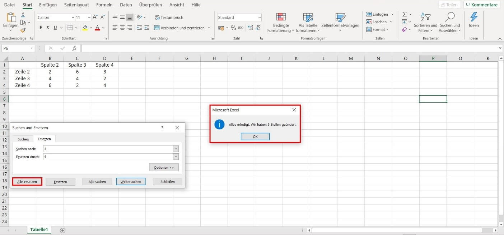The image size is (504, 235).
Task: Select the Tabelle1 sheet tab
Action: [x=39, y=230]
